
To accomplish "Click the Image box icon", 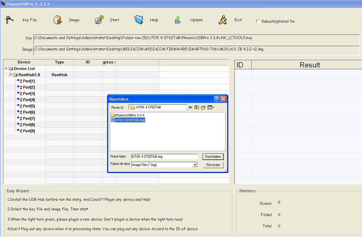I will point(57,20).
